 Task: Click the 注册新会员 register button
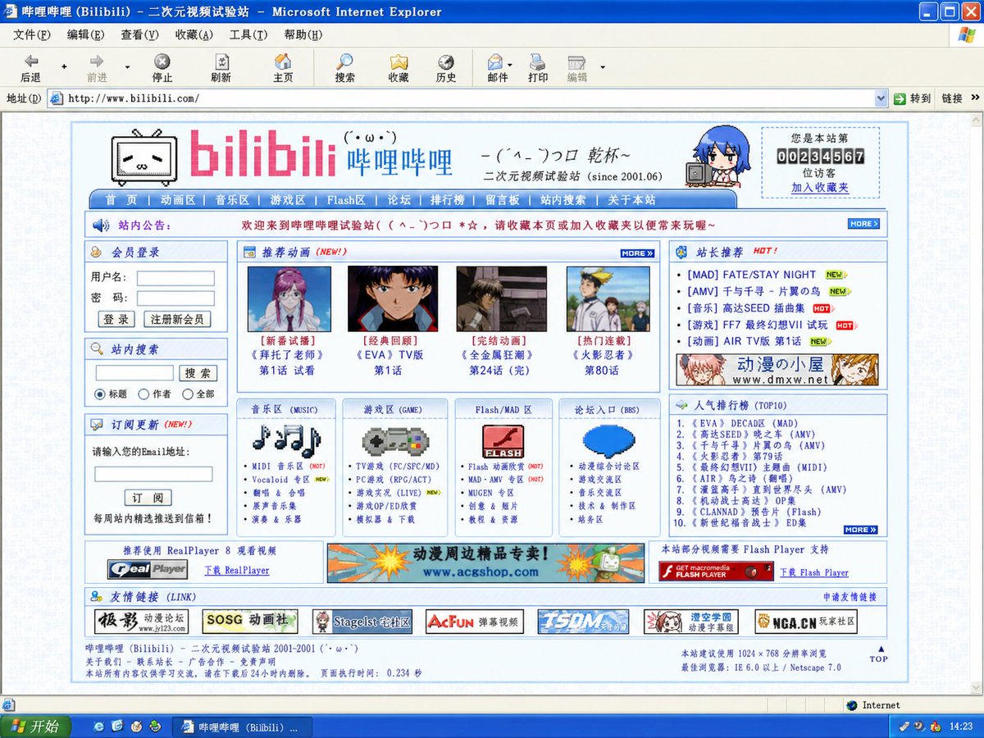[176, 319]
